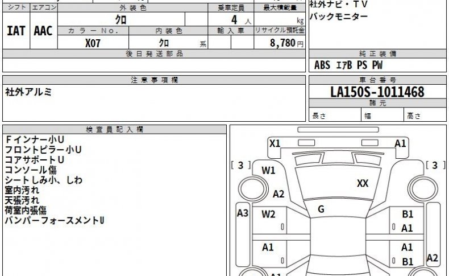Select the 輸入車 header
449x276 pixels.
click(231, 31)
